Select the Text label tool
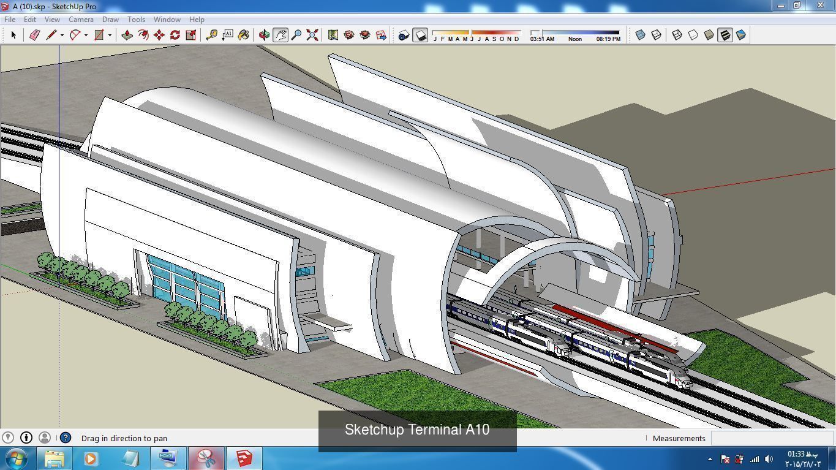The image size is (836, 470). click(x=227, y=35)
